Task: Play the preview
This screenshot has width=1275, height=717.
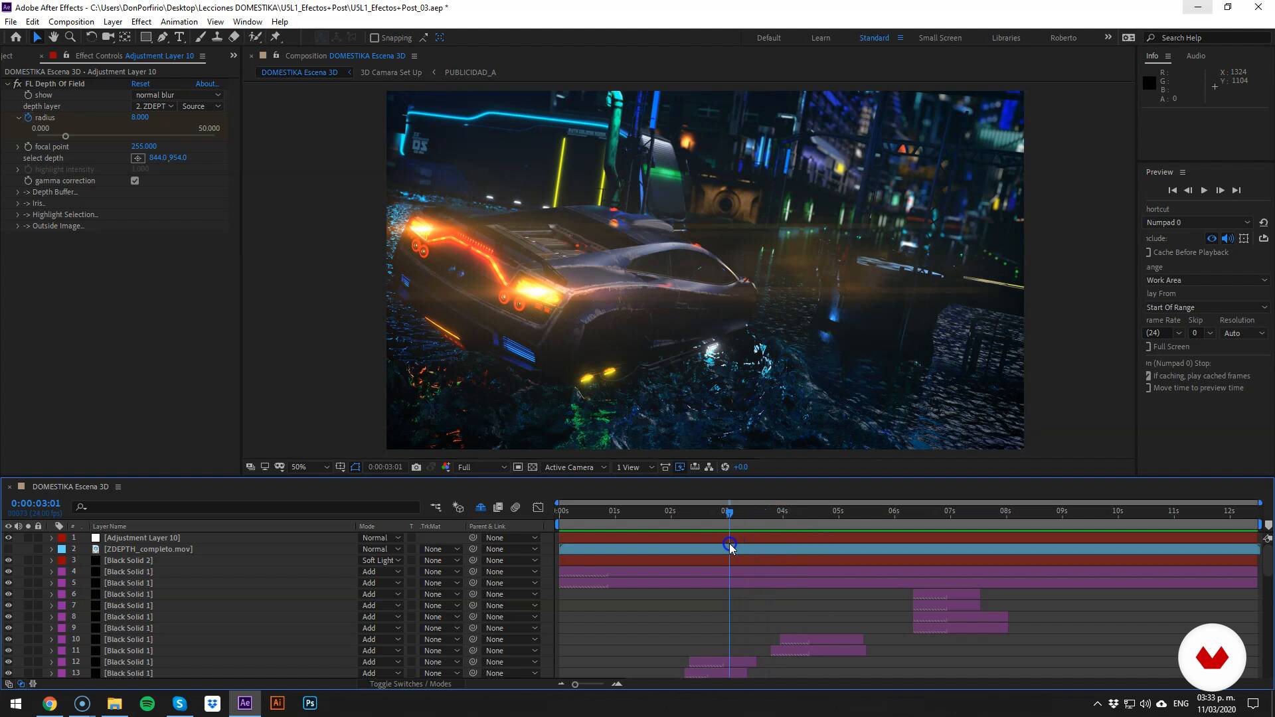Action: click(x=1204, y=190)
